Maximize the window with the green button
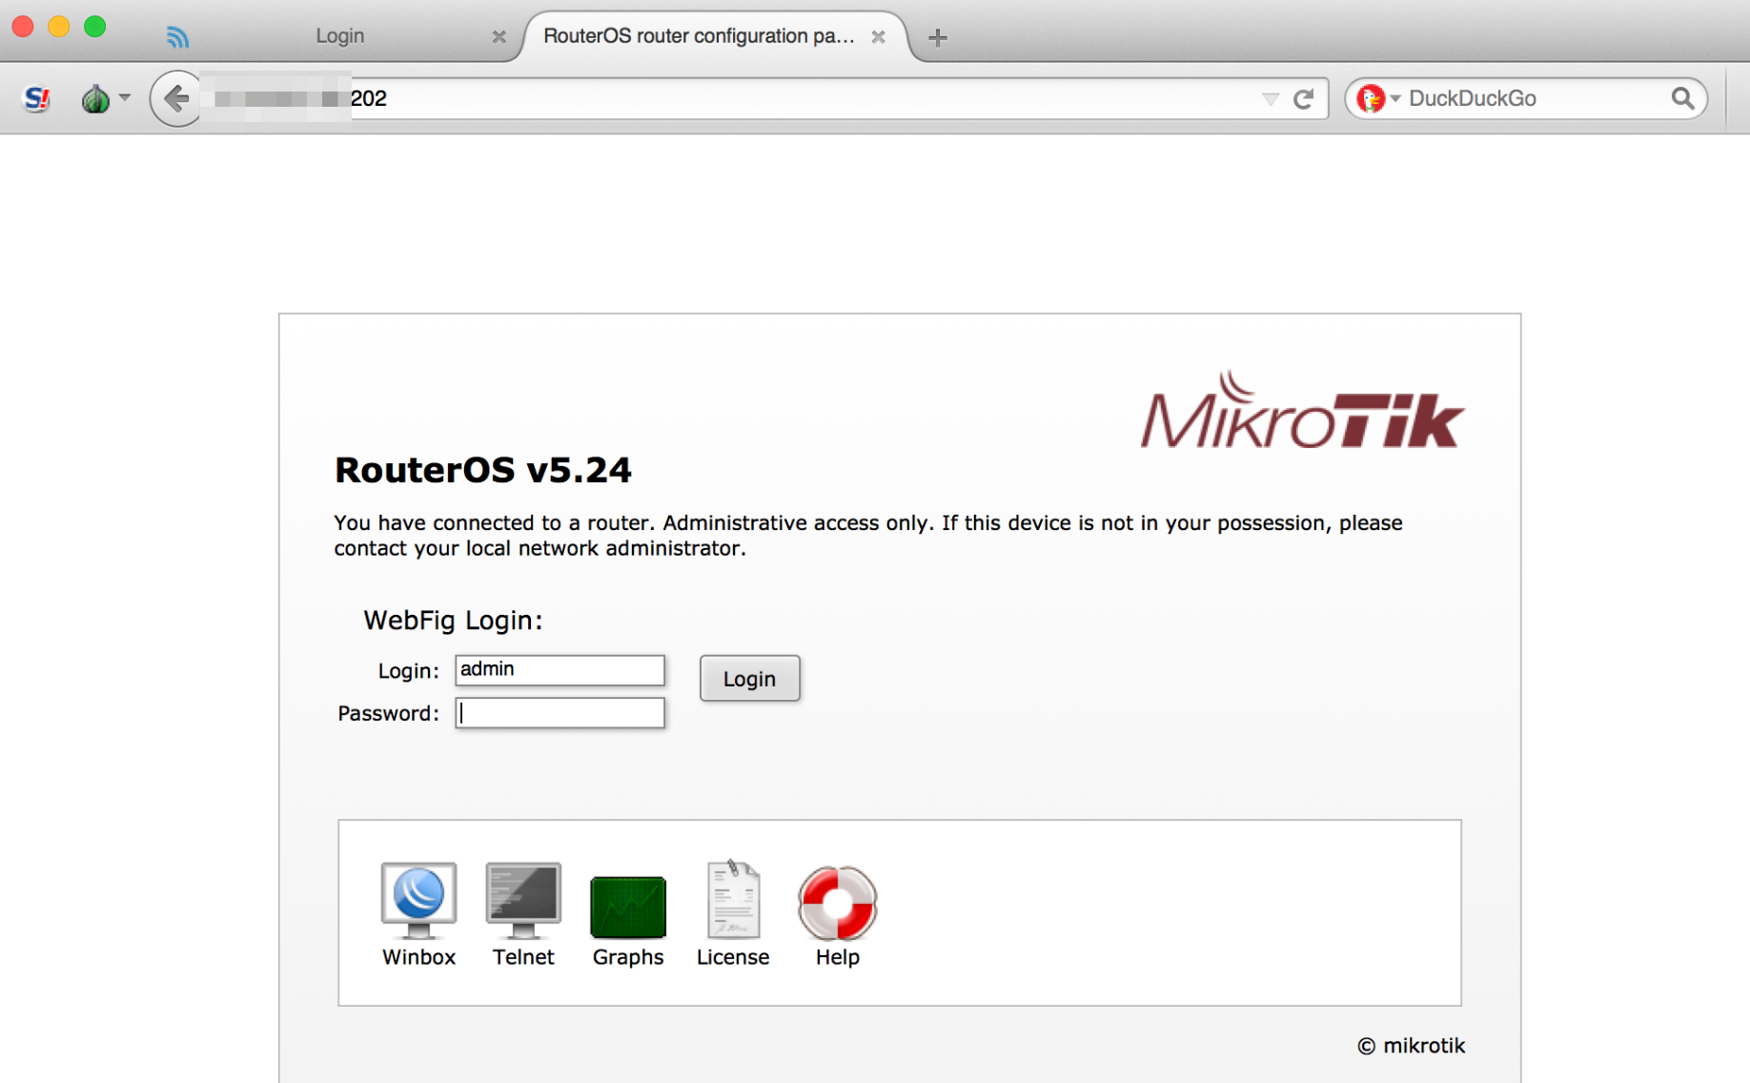The width and height of the screenshot is (1750, 1083). point(95,26)
